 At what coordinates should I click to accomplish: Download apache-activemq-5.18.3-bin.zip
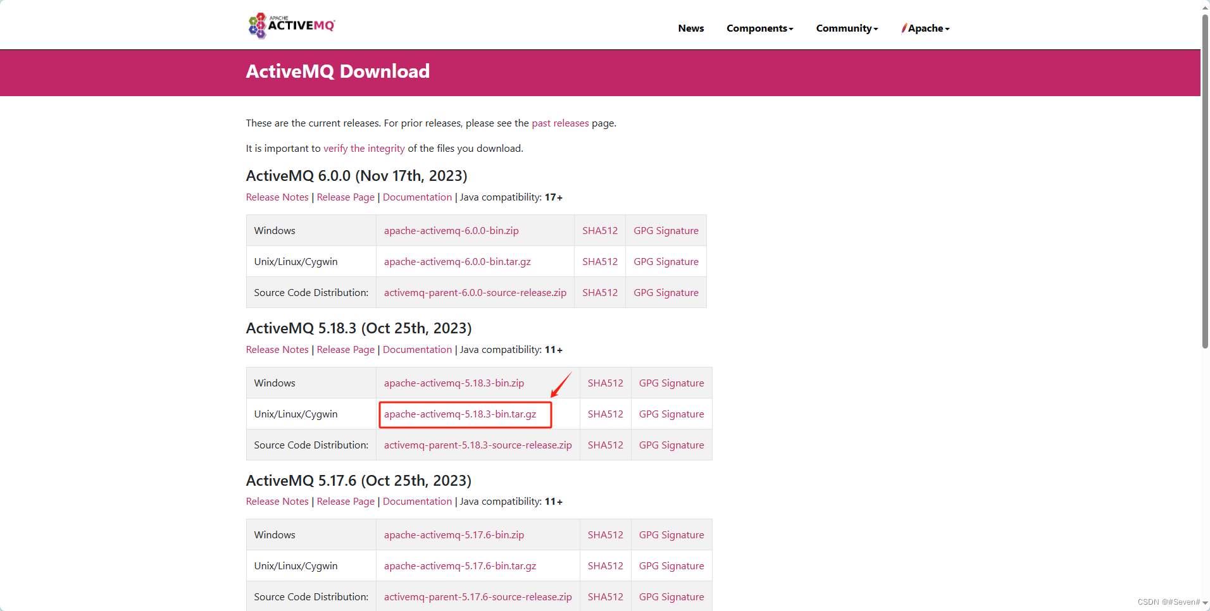pos(454,383)
